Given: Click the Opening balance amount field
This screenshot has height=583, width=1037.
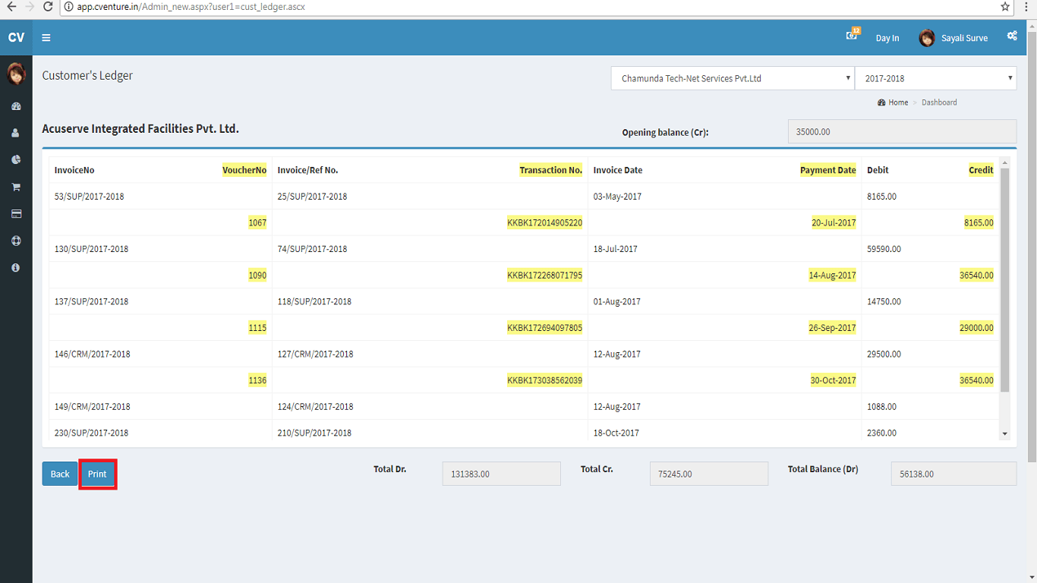Looking at the screenshot, I should pos(901,131).
